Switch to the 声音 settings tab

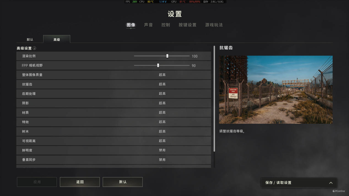tap(148, 25)
